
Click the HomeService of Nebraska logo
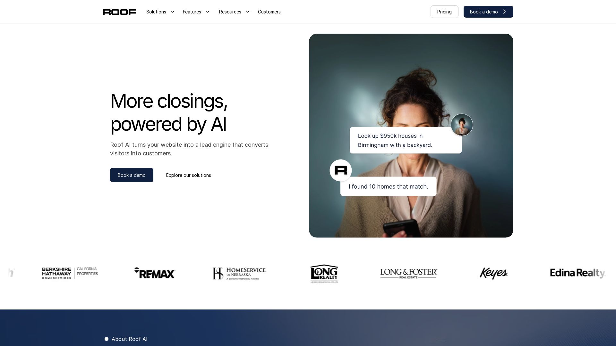(x=239, y=273)
